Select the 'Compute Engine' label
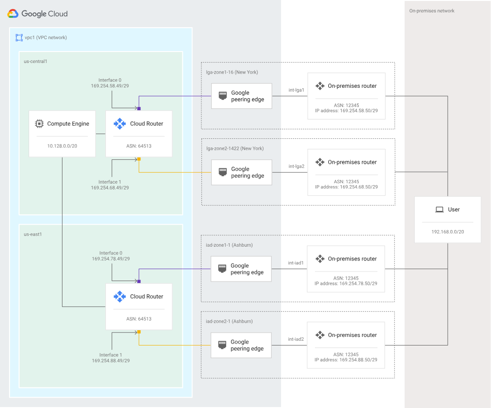 coord(68,124)
